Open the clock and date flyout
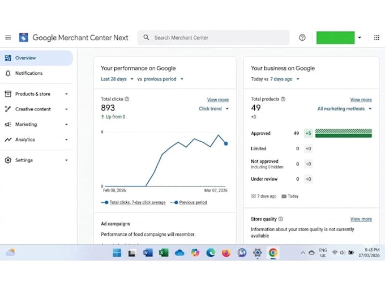Screen dimensions: 385x289 [x=369, y=253]
